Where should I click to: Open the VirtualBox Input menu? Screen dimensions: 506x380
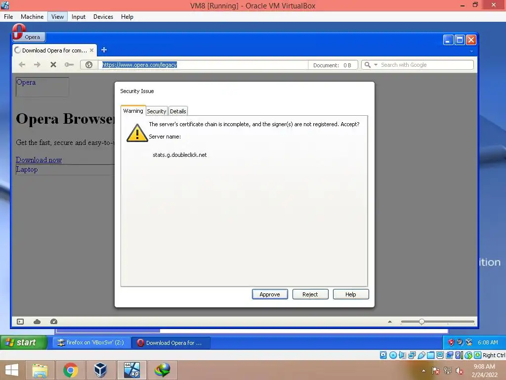point(79,17)
